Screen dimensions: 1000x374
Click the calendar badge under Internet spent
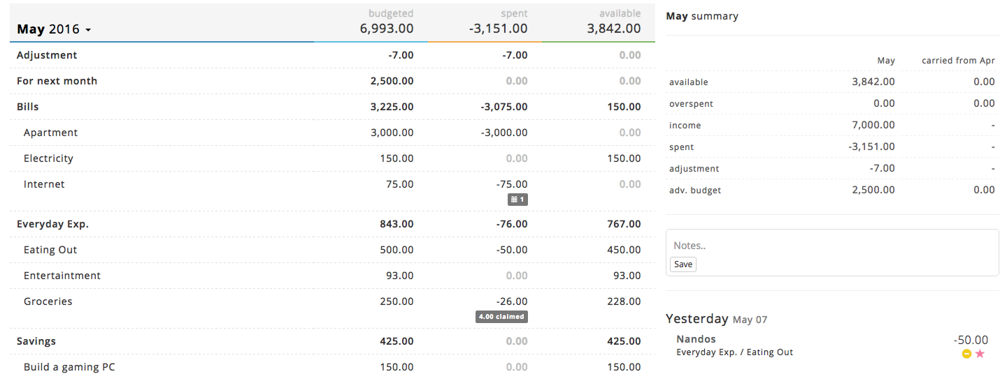click(517, 200)
